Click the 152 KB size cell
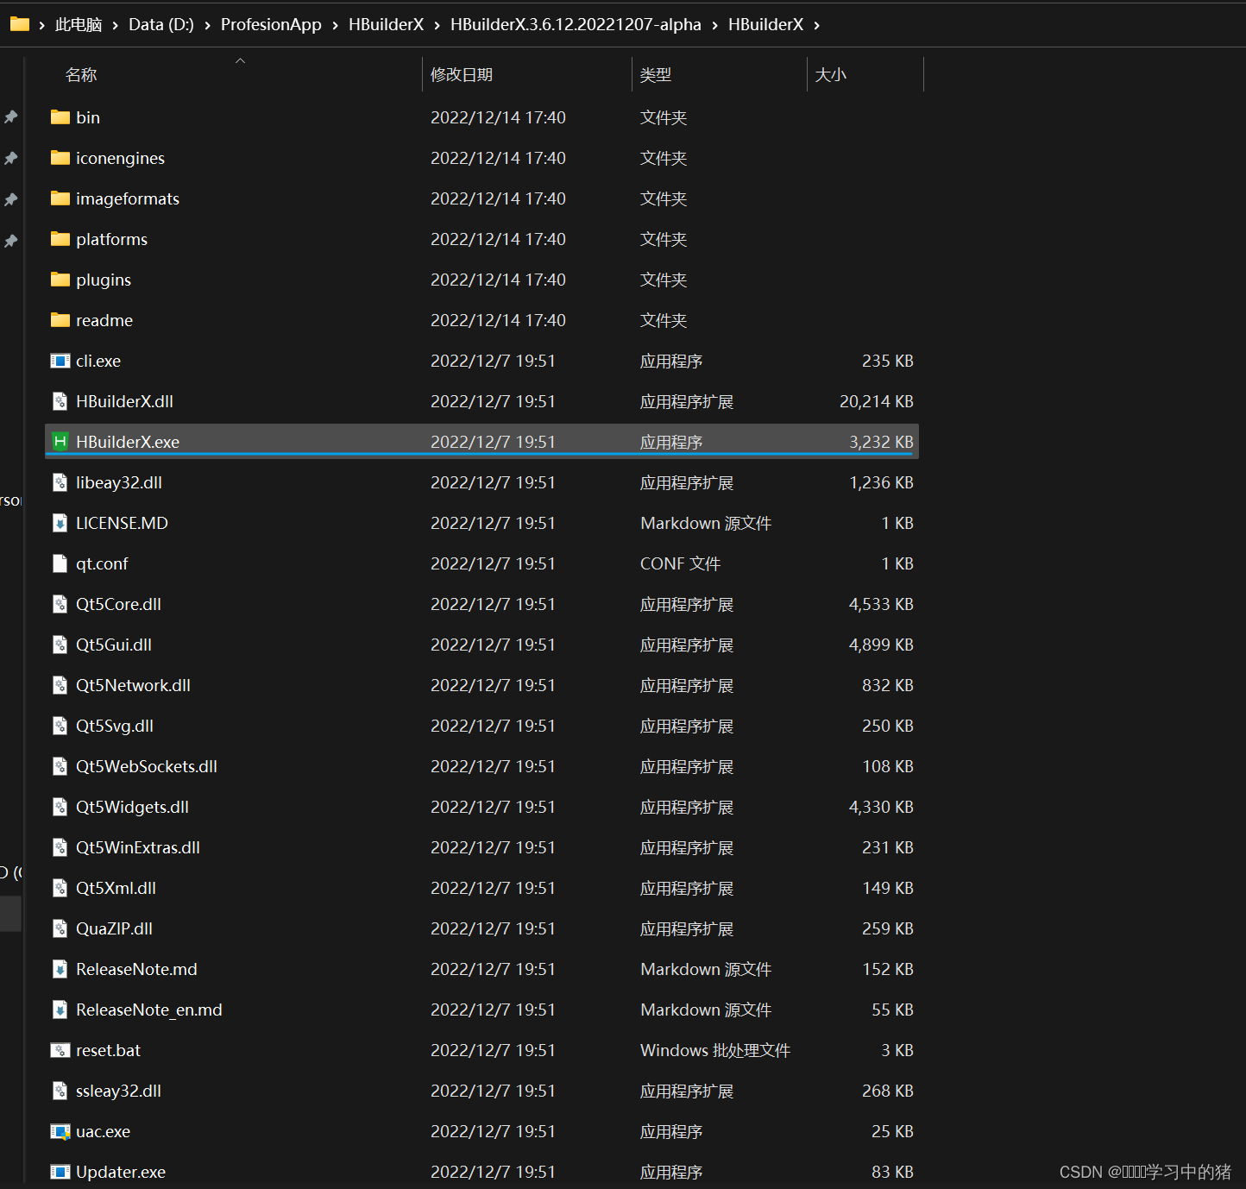 click(888, 969)
